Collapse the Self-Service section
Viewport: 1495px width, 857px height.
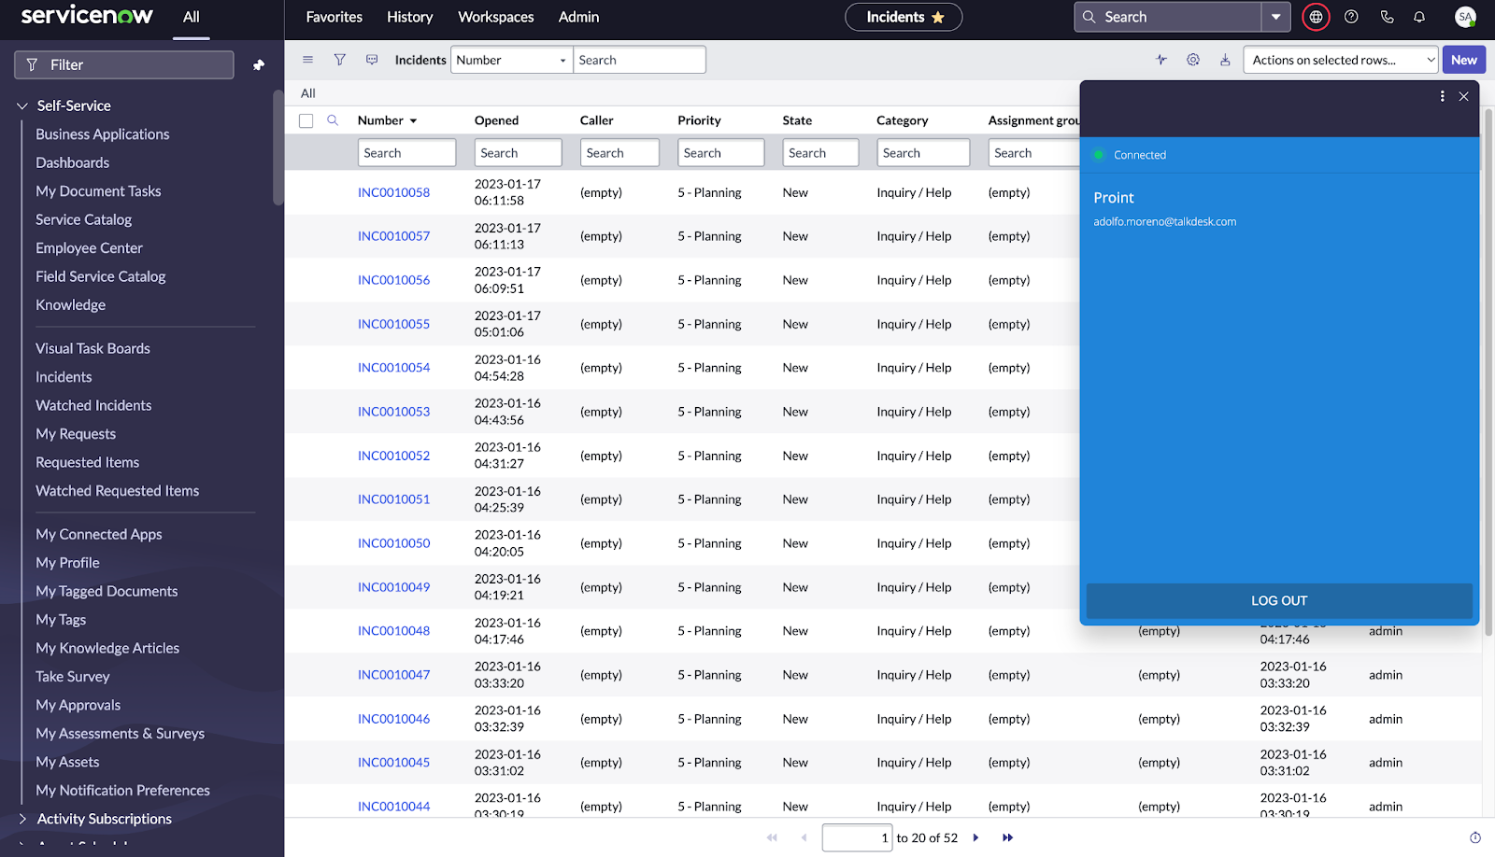22,105
